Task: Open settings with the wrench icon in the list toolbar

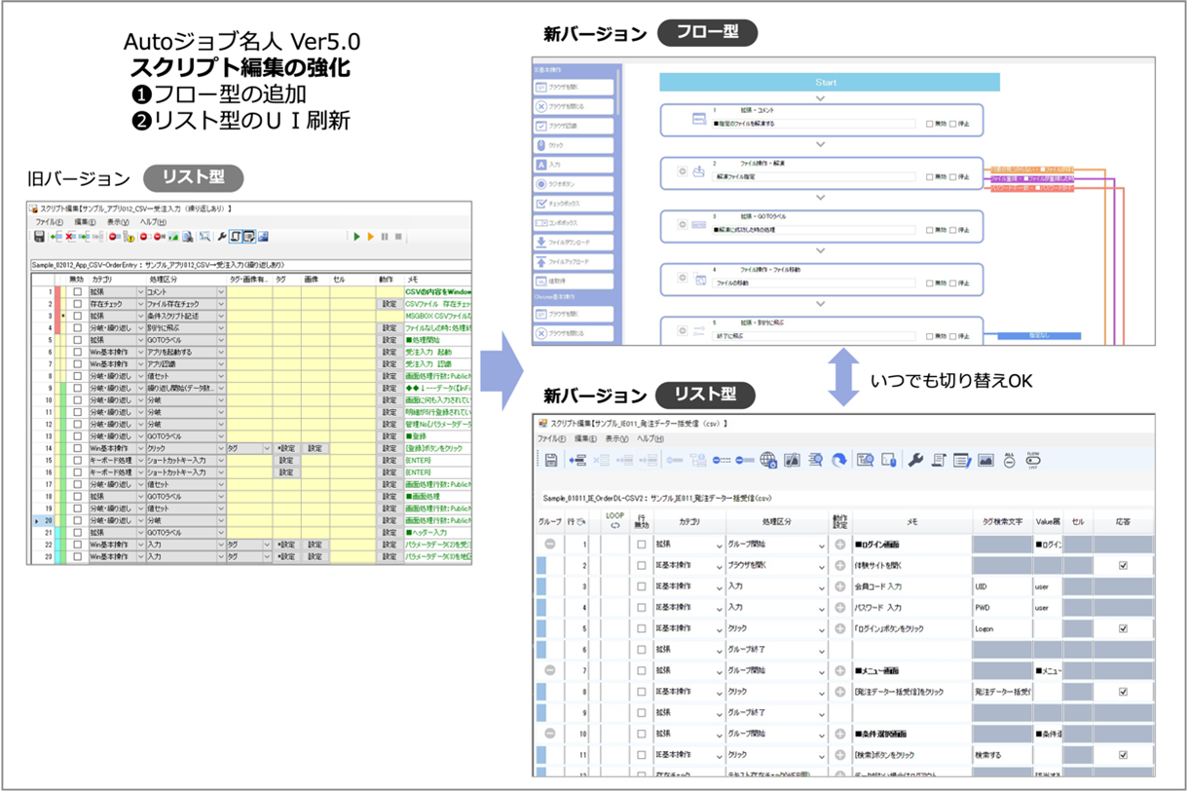Action: point(916,460)
